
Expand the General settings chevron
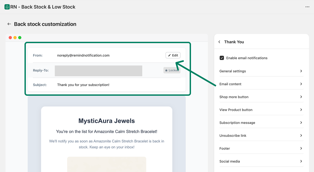(x=301, y=71)
